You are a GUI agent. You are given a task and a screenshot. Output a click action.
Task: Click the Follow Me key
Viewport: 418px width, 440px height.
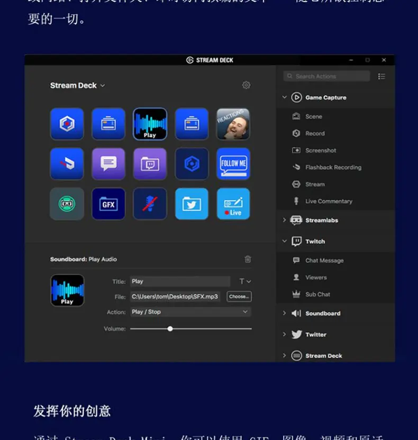click(x=233, y=164)
